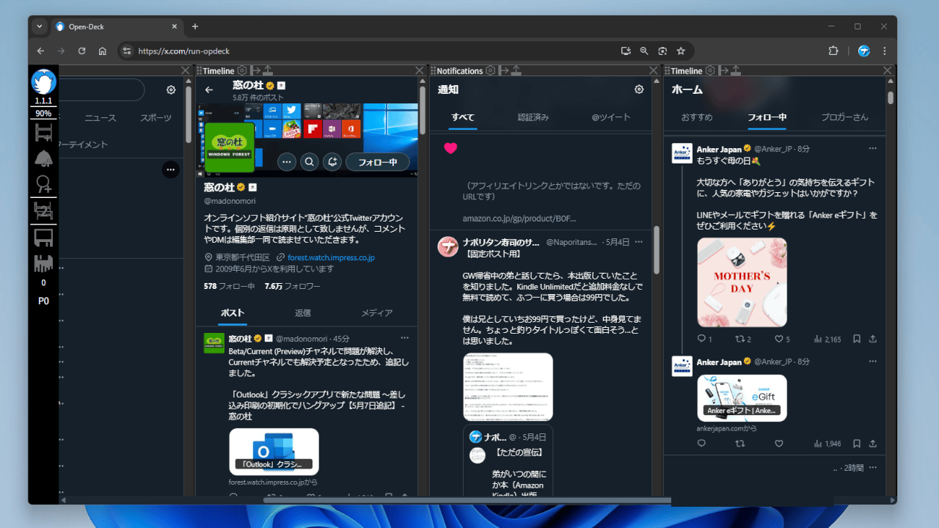The width and height of the screenshot is (939, 528).
Task: Select the スポーツ tab in leftmost column
Action: coord(156,117)
